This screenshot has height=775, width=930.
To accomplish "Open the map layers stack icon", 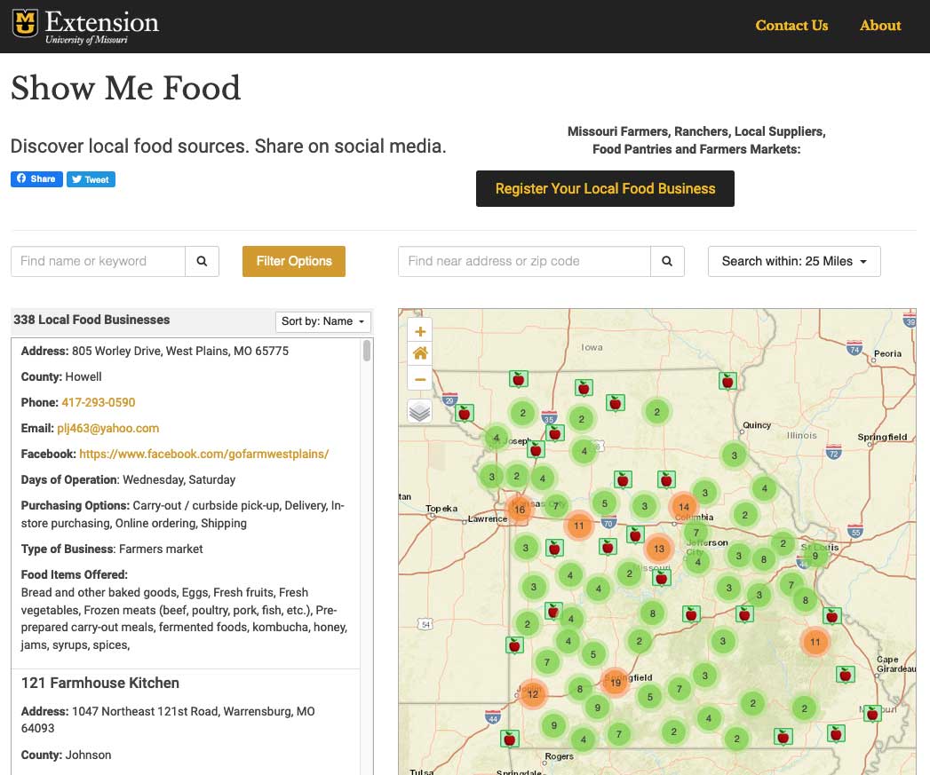I will pos(420,411).
